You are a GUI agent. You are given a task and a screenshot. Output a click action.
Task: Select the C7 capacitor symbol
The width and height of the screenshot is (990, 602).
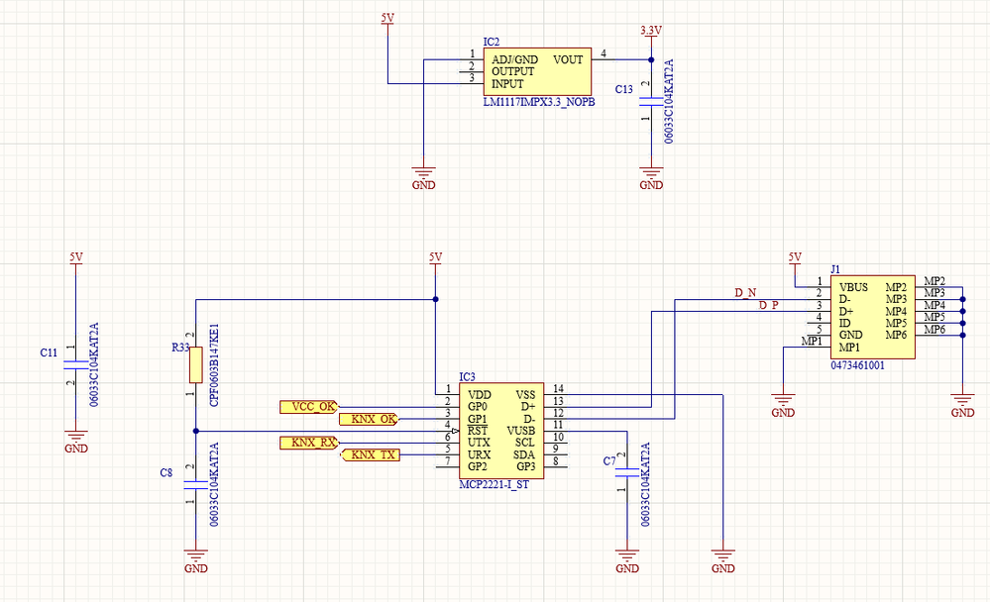pos(627,472)
